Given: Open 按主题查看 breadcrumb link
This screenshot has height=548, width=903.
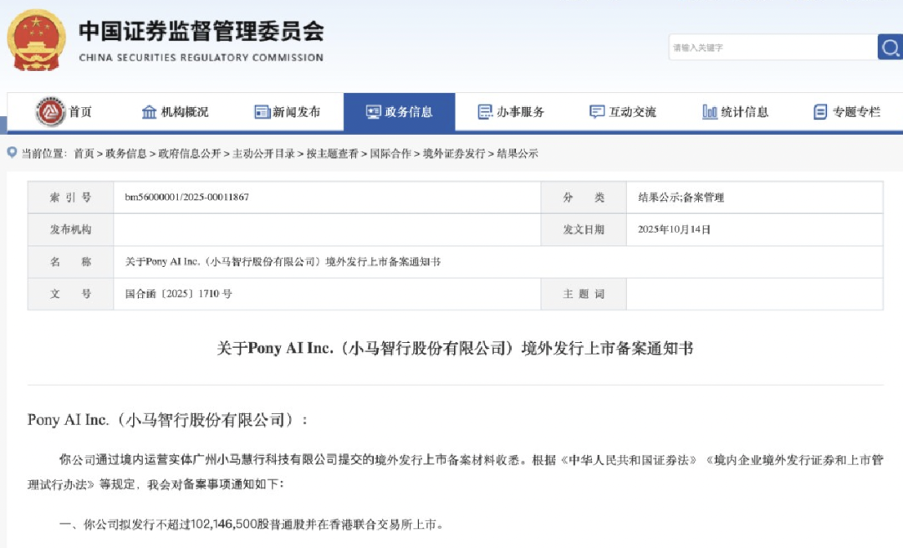Looking at the screenshot, I should point(332,153).
